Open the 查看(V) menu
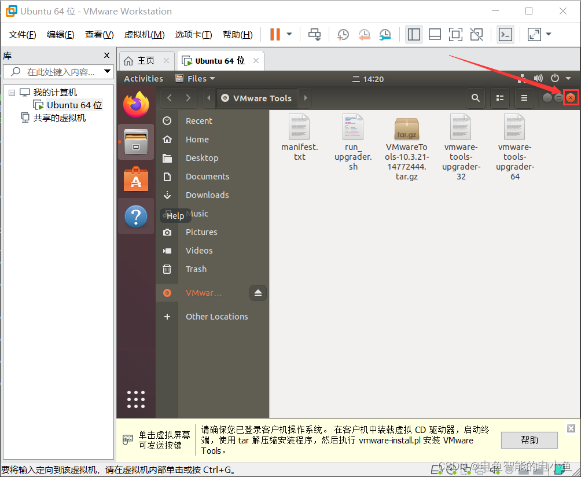This screenshot has height=477, width=581. [99, 35]
